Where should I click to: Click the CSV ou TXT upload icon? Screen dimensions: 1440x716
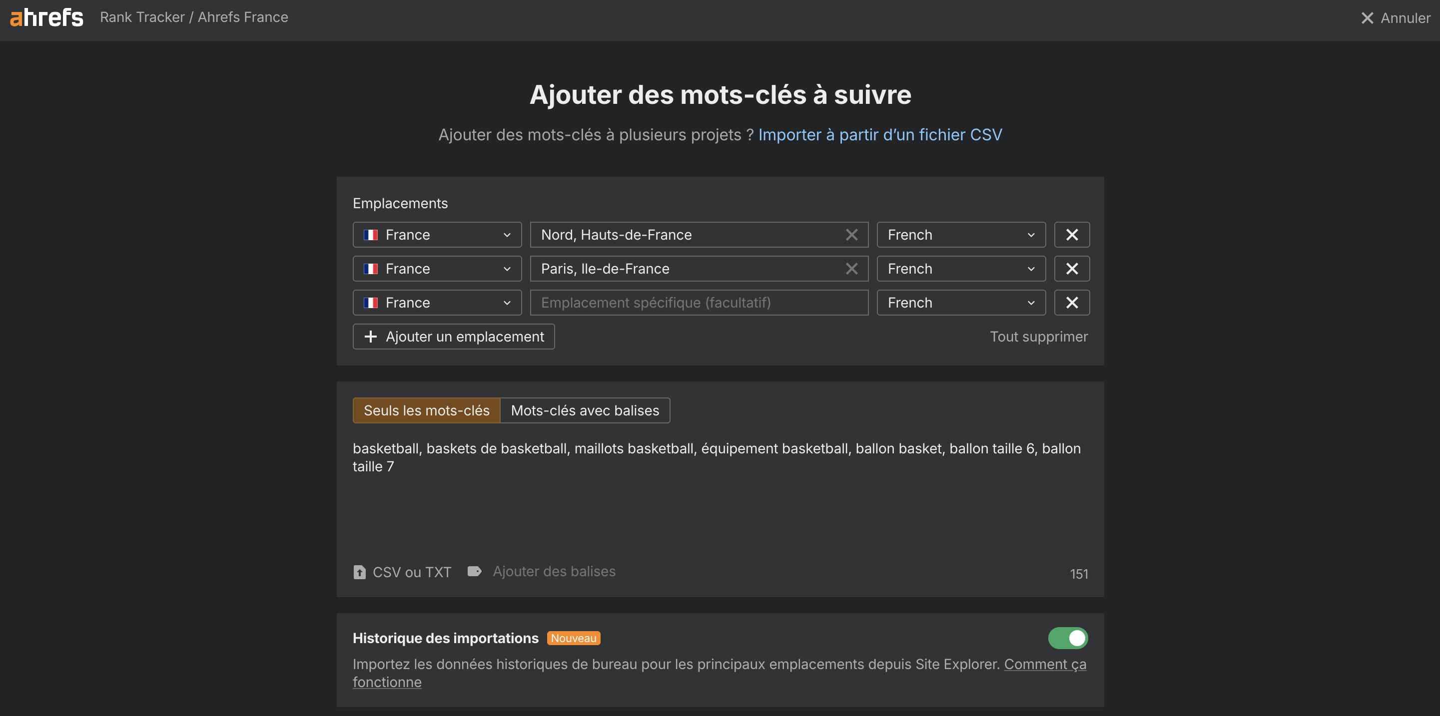pos(359,572)
